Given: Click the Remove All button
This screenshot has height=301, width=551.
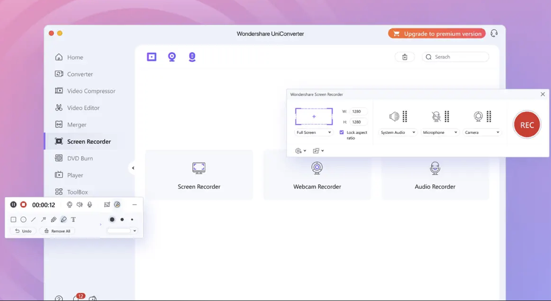Looking at the screenshot, I should point(57,231).
